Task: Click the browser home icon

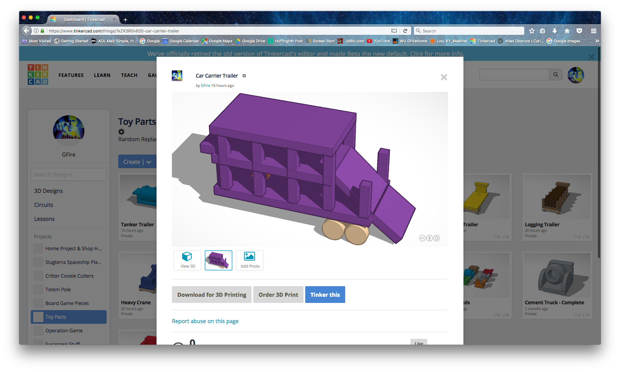Action: (x=567, y=31)
